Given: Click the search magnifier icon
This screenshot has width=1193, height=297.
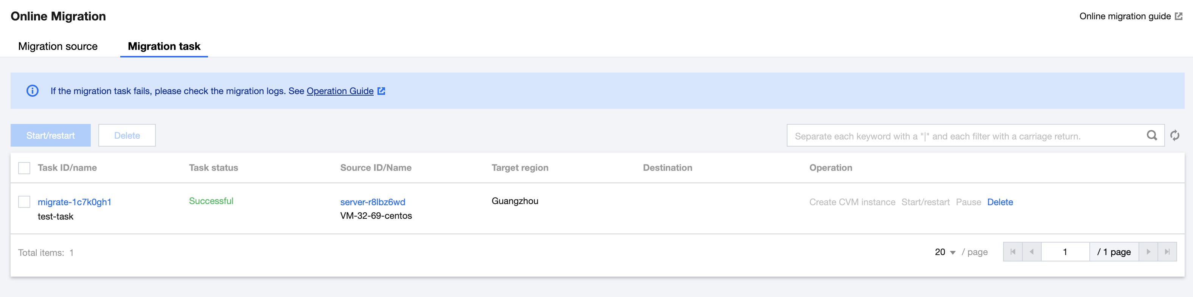Looking at the screenshot, I should [1151, 136].
